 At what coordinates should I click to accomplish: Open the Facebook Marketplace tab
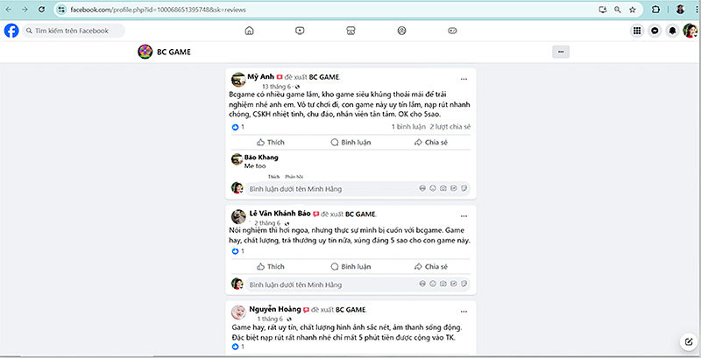click(x=350, y=31)
